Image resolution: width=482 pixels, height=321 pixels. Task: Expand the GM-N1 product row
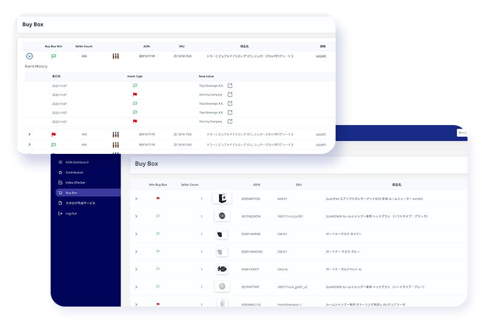pos(136,234)
